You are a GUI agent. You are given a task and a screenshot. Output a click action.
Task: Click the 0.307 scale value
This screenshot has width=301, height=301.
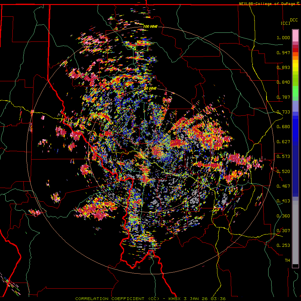point(283,231)
